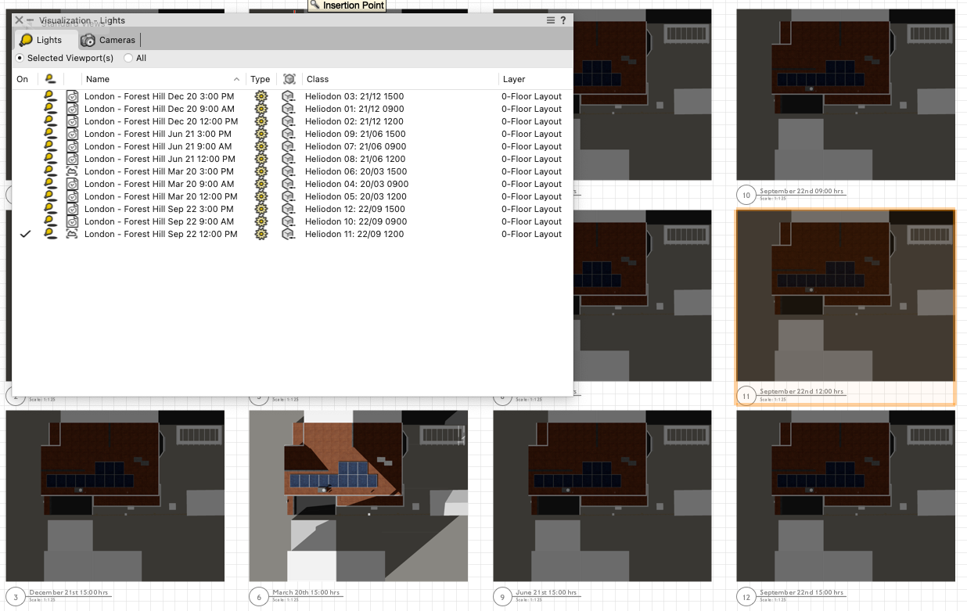Click the class visibility column header icon
Viewport: 967px width, 611px height.
pyautogui.click(x=289, y=79)
